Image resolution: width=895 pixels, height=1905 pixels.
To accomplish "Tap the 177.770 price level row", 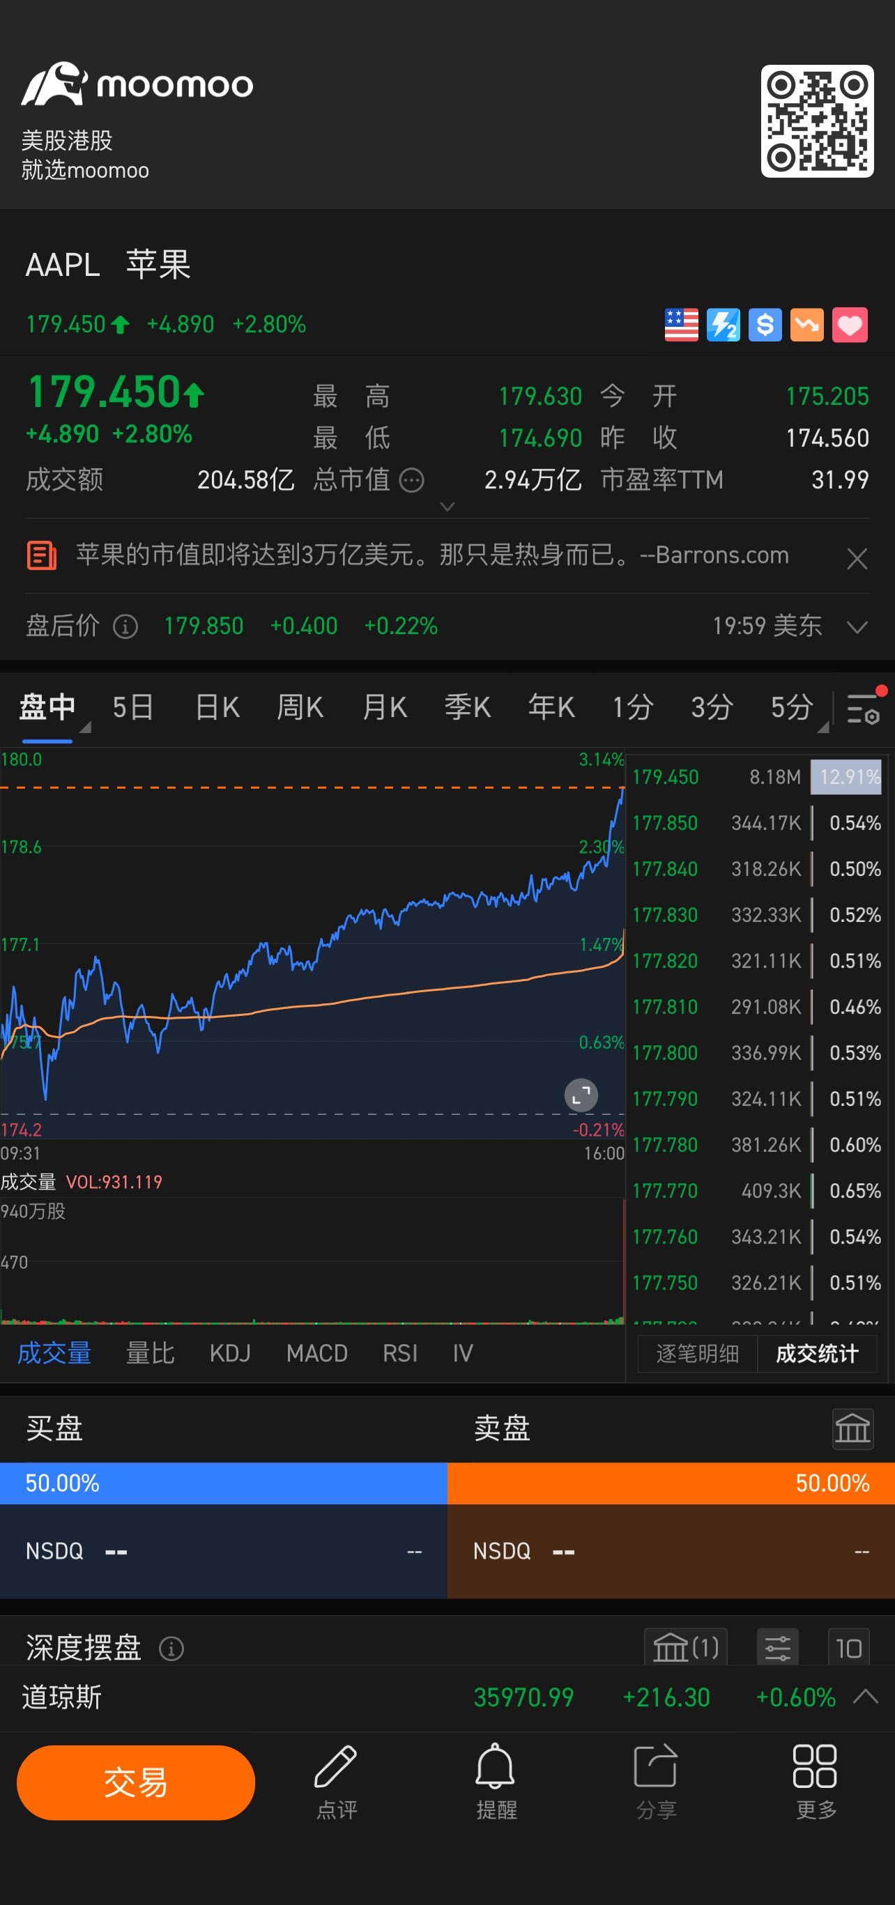I will coord(756,1191).
